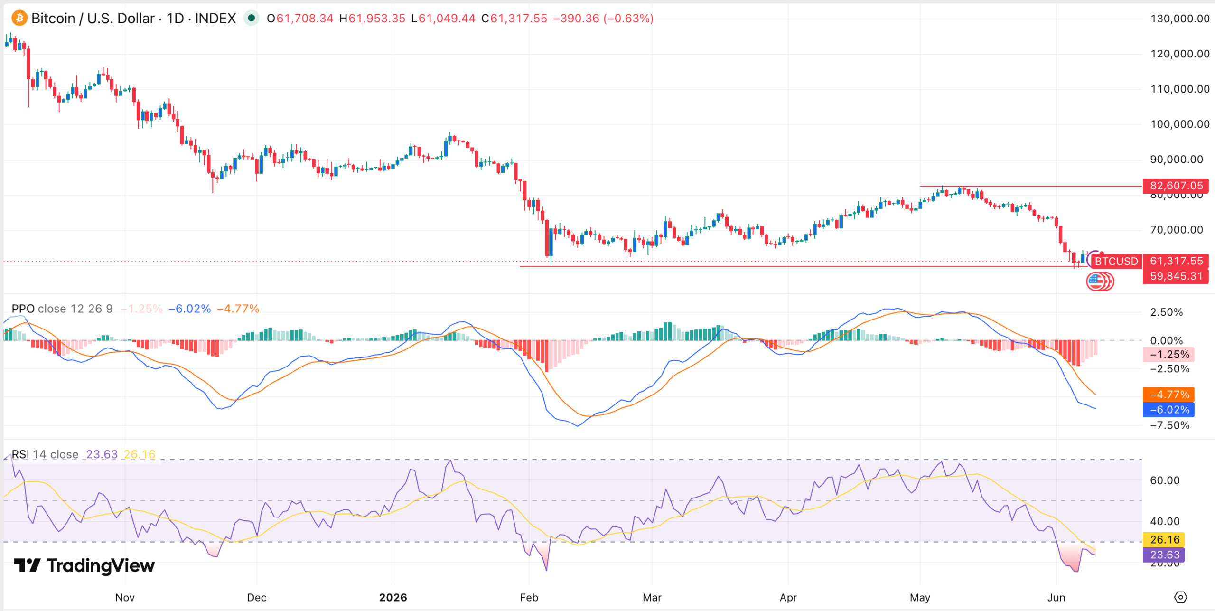Click the 100,000.00 price axis label
The width and height of the screenshot is (1215, 611).
1180,124
